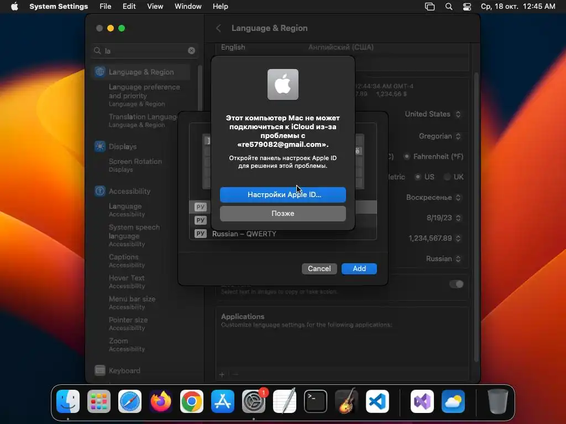
Task: Open the Region dropdown showing United States
Action: [432, 114]
